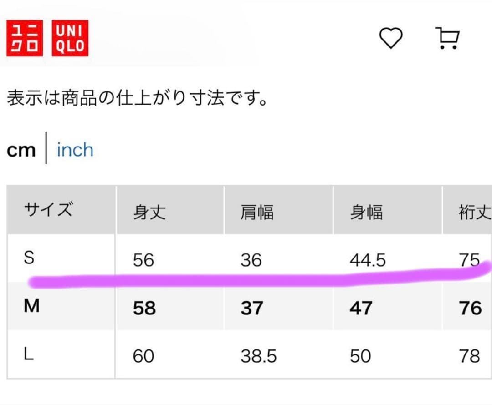This screenshot has height=405, width=492.
Task: Select the cm unit option
Action: 21,150
